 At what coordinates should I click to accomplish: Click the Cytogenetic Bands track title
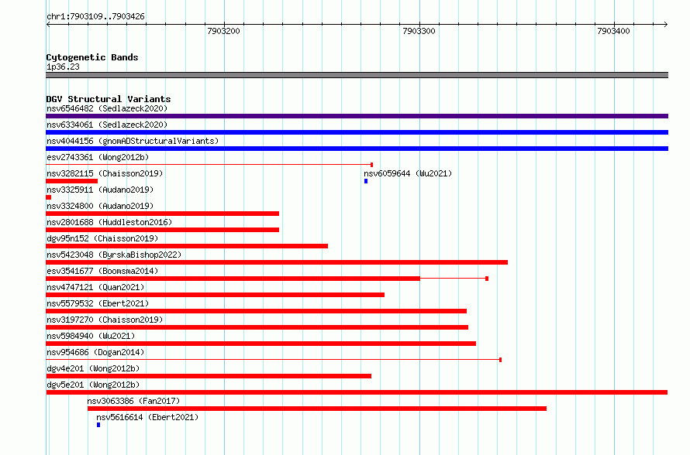pyautogui.click(x=92, y=57)
